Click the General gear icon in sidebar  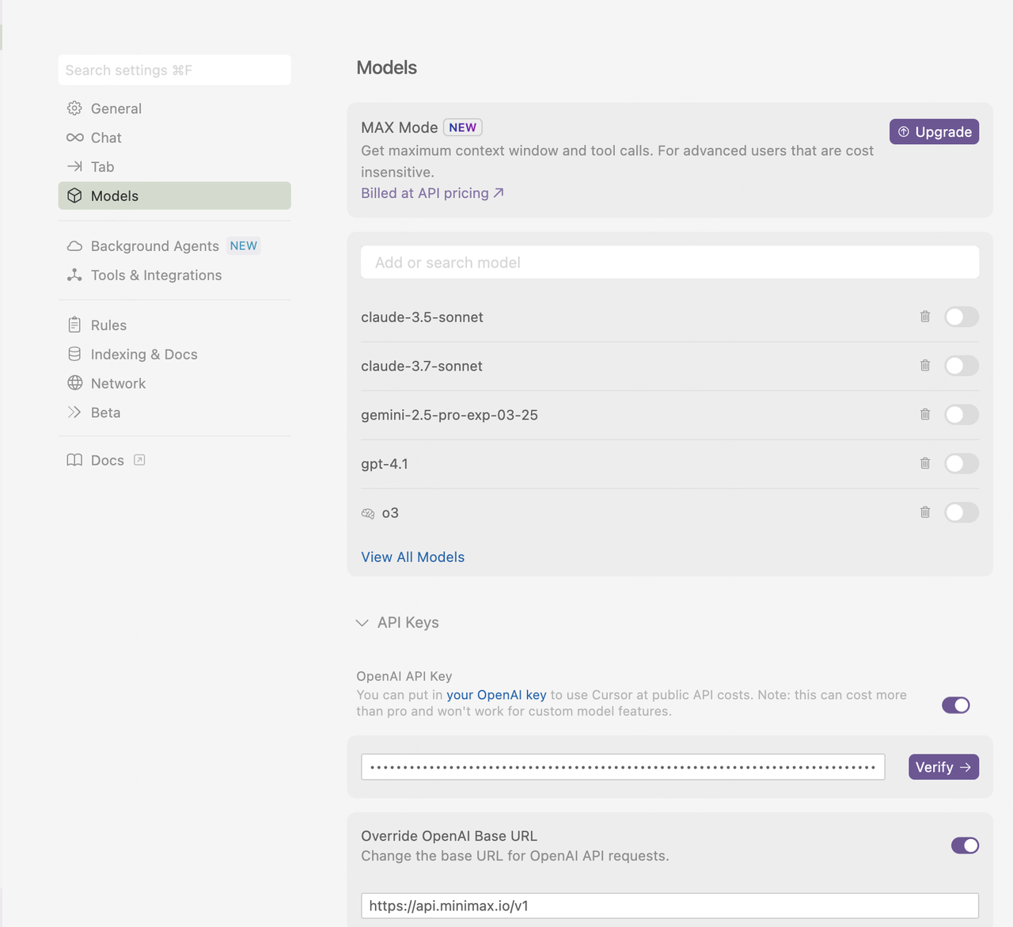(74, 108)
